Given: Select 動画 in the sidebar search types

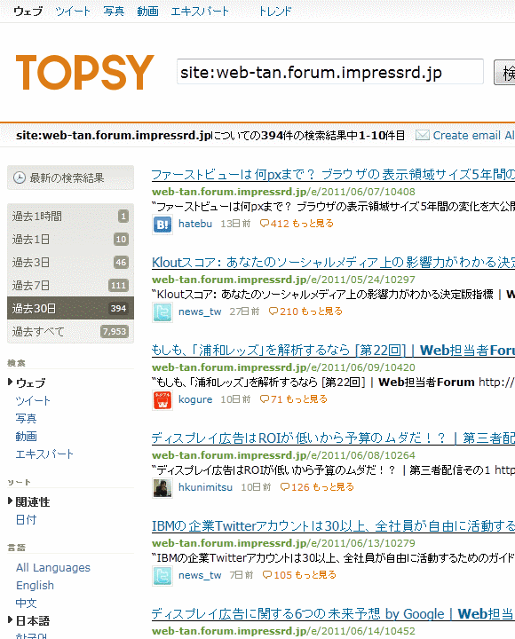Looking at the screenshot, I should coord(26,437).
